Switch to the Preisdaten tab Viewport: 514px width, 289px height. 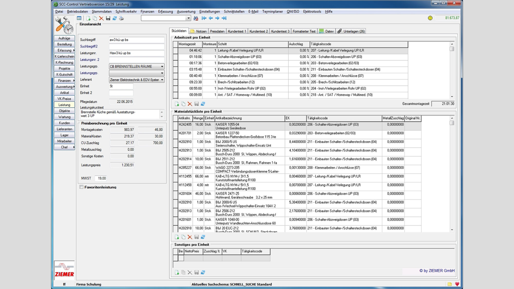[x=217, y=31]
